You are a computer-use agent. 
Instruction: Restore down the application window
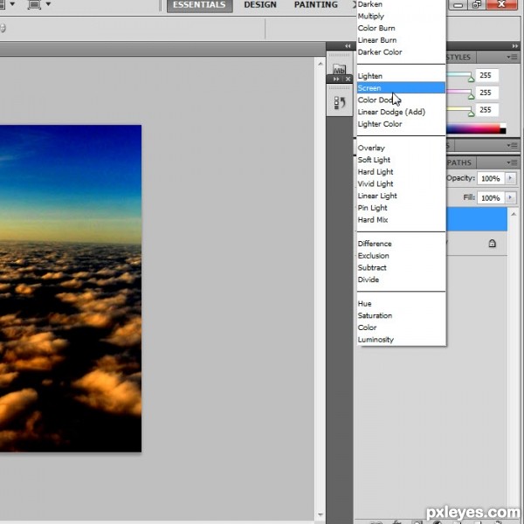(x=477, y=4)
